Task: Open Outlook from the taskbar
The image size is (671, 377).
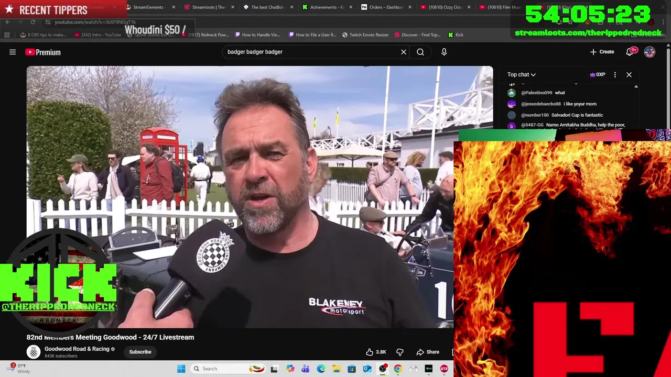Action: (367, 369)
